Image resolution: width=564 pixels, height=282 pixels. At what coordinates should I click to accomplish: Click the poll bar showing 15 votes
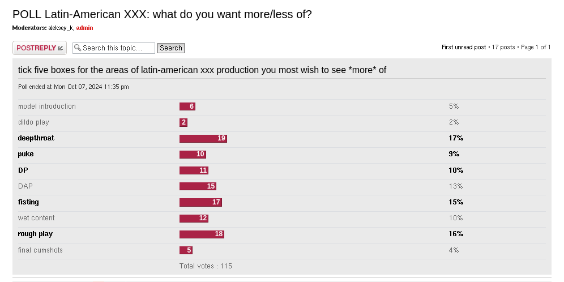click(198, 186)
